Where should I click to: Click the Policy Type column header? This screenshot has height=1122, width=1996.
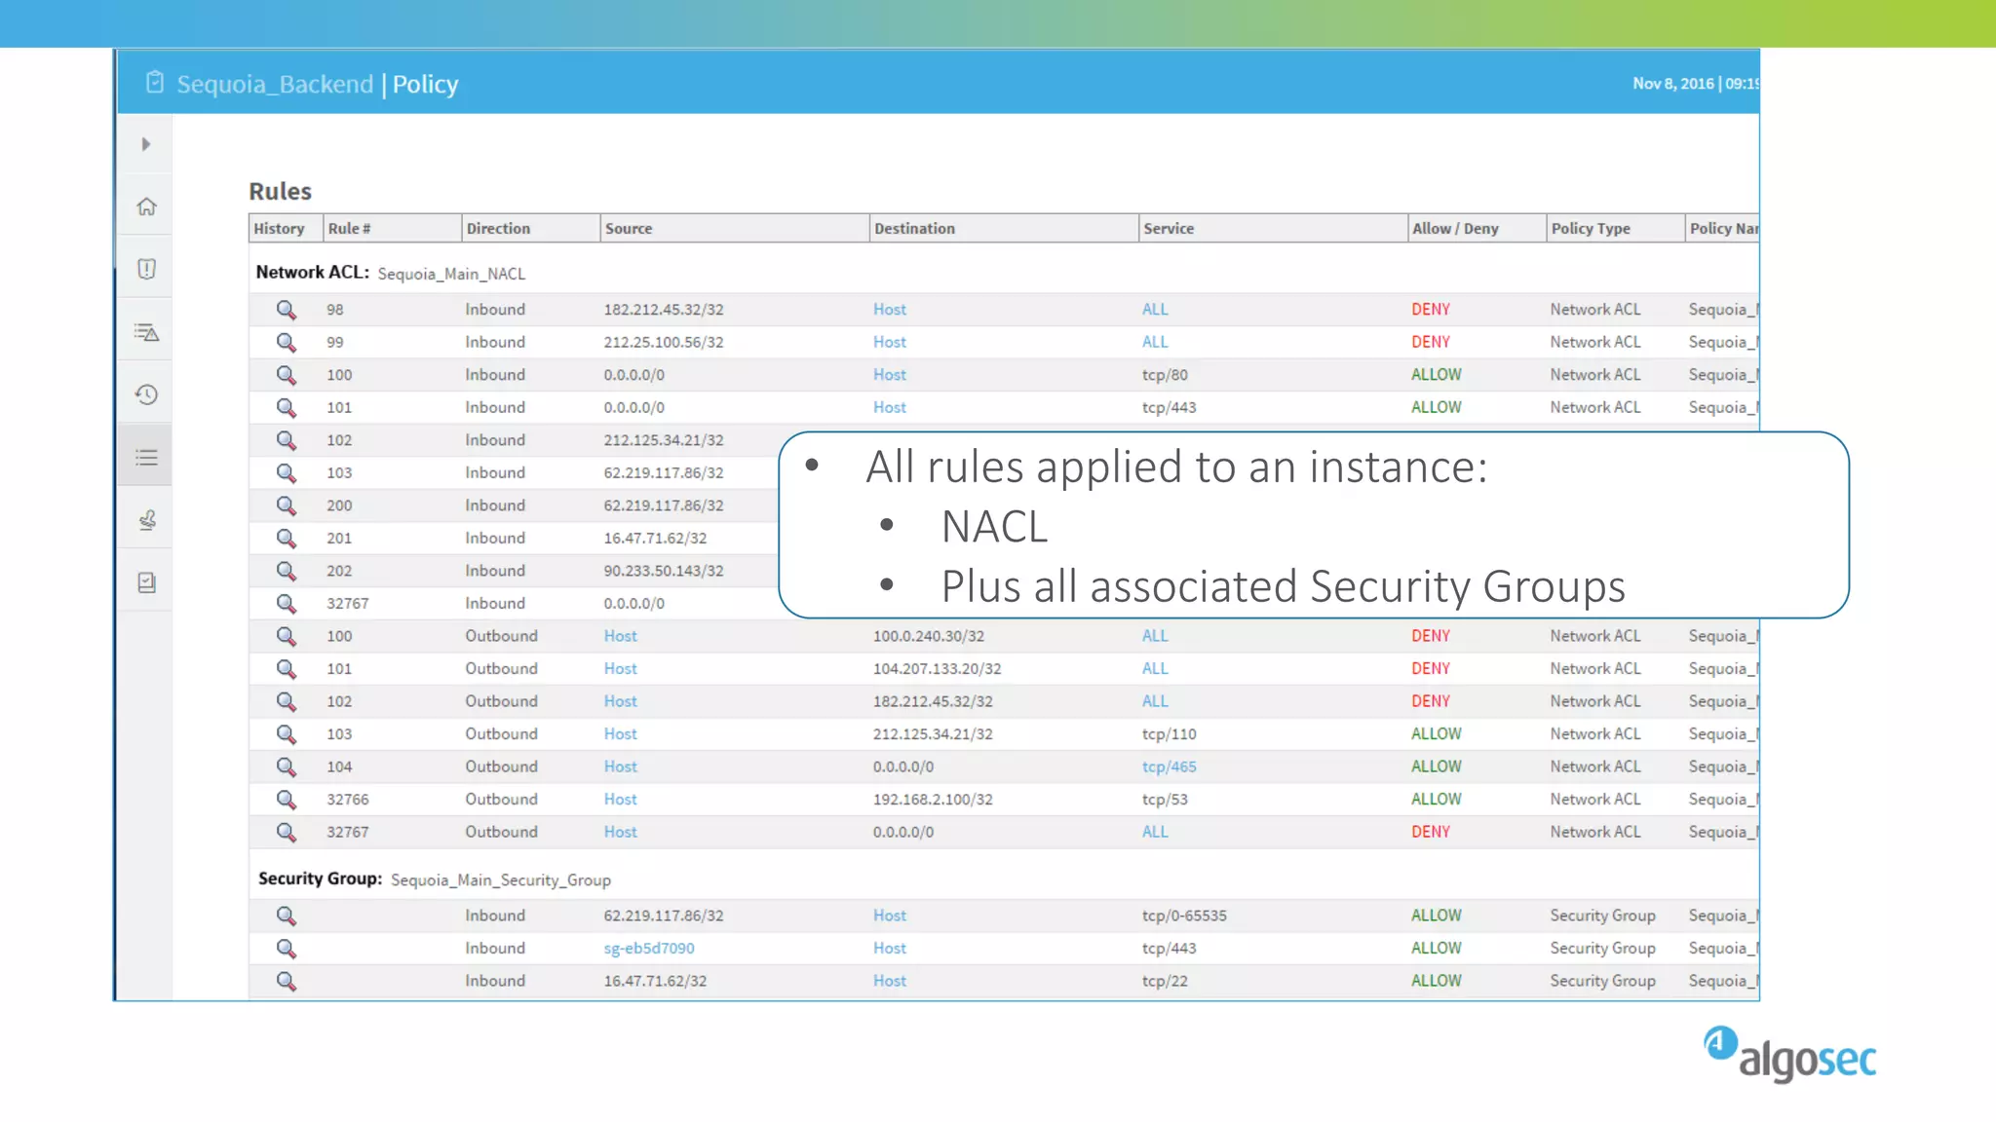(x=1615, y=228)
